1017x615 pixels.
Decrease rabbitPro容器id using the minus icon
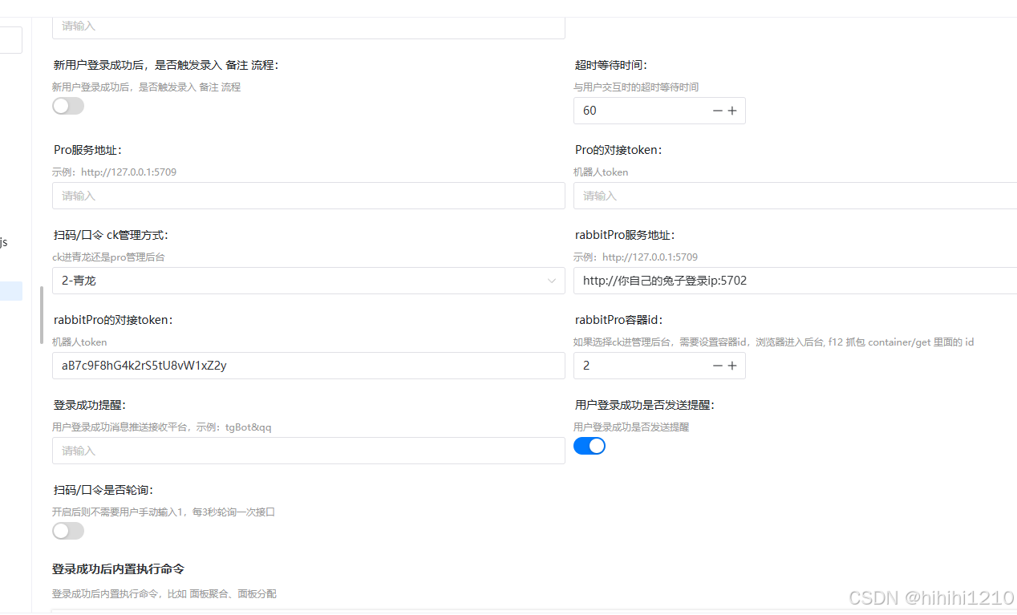(x=718, y=366)
